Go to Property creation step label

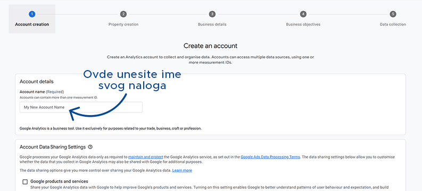click(123, 24)
